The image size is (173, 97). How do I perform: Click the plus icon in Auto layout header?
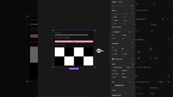coord(133,43)
